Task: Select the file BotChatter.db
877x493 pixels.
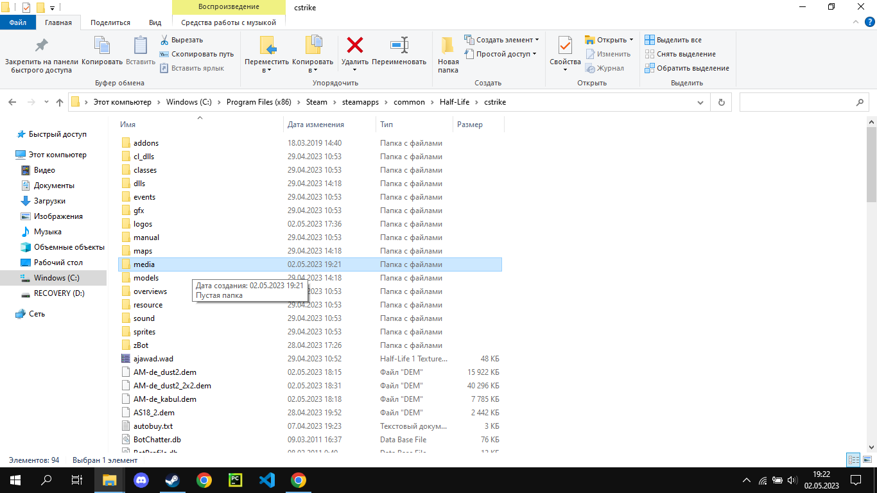Action: 310,440
